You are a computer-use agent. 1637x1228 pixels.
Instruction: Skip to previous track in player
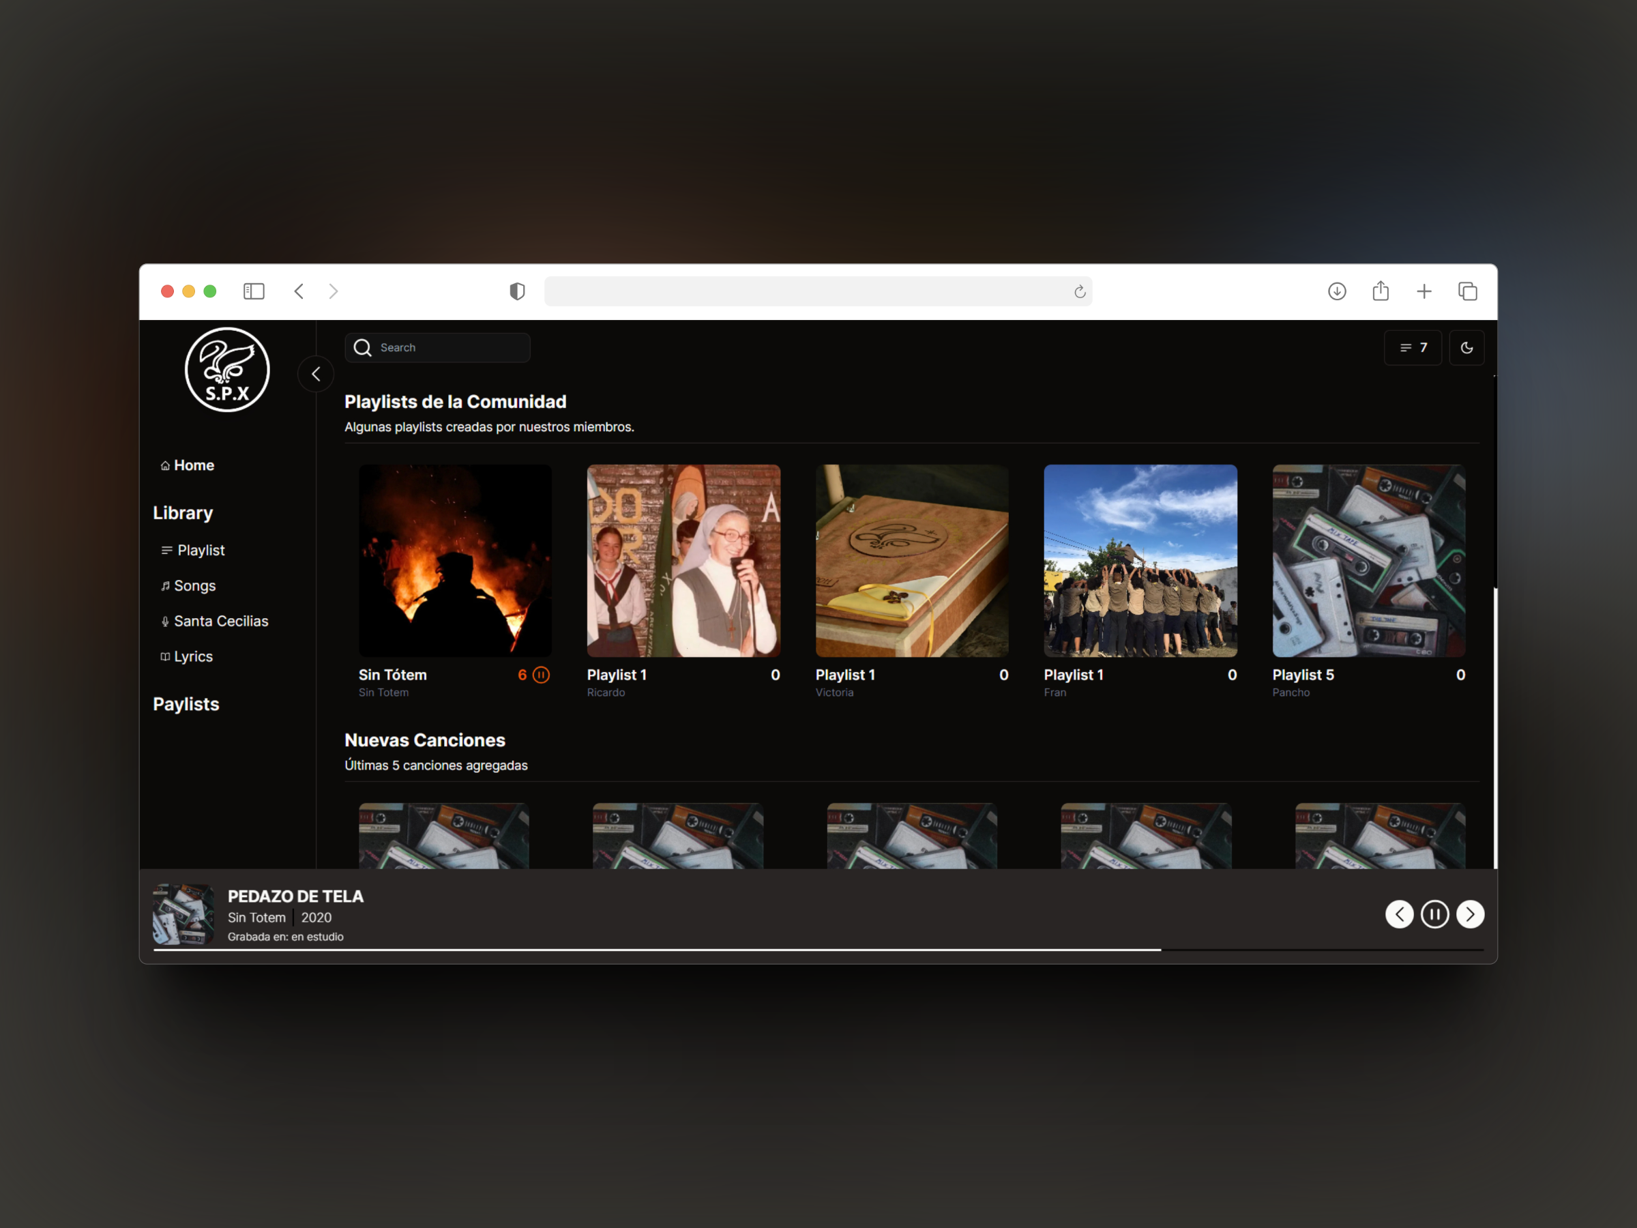tap(1399, 914)
